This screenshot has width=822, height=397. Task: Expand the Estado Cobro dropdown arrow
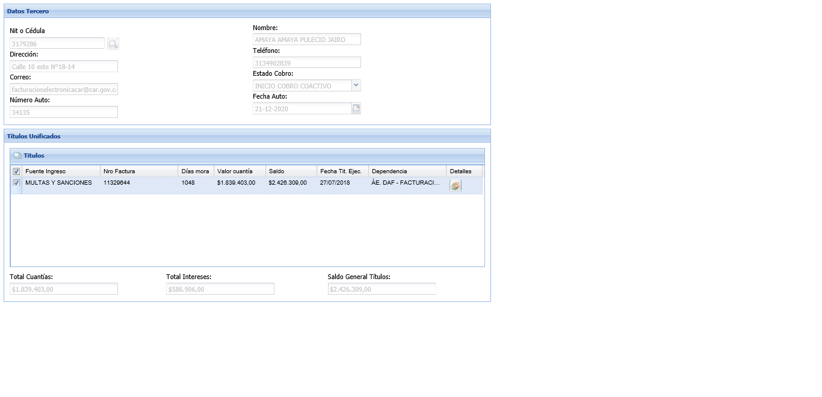pos(356,85)
